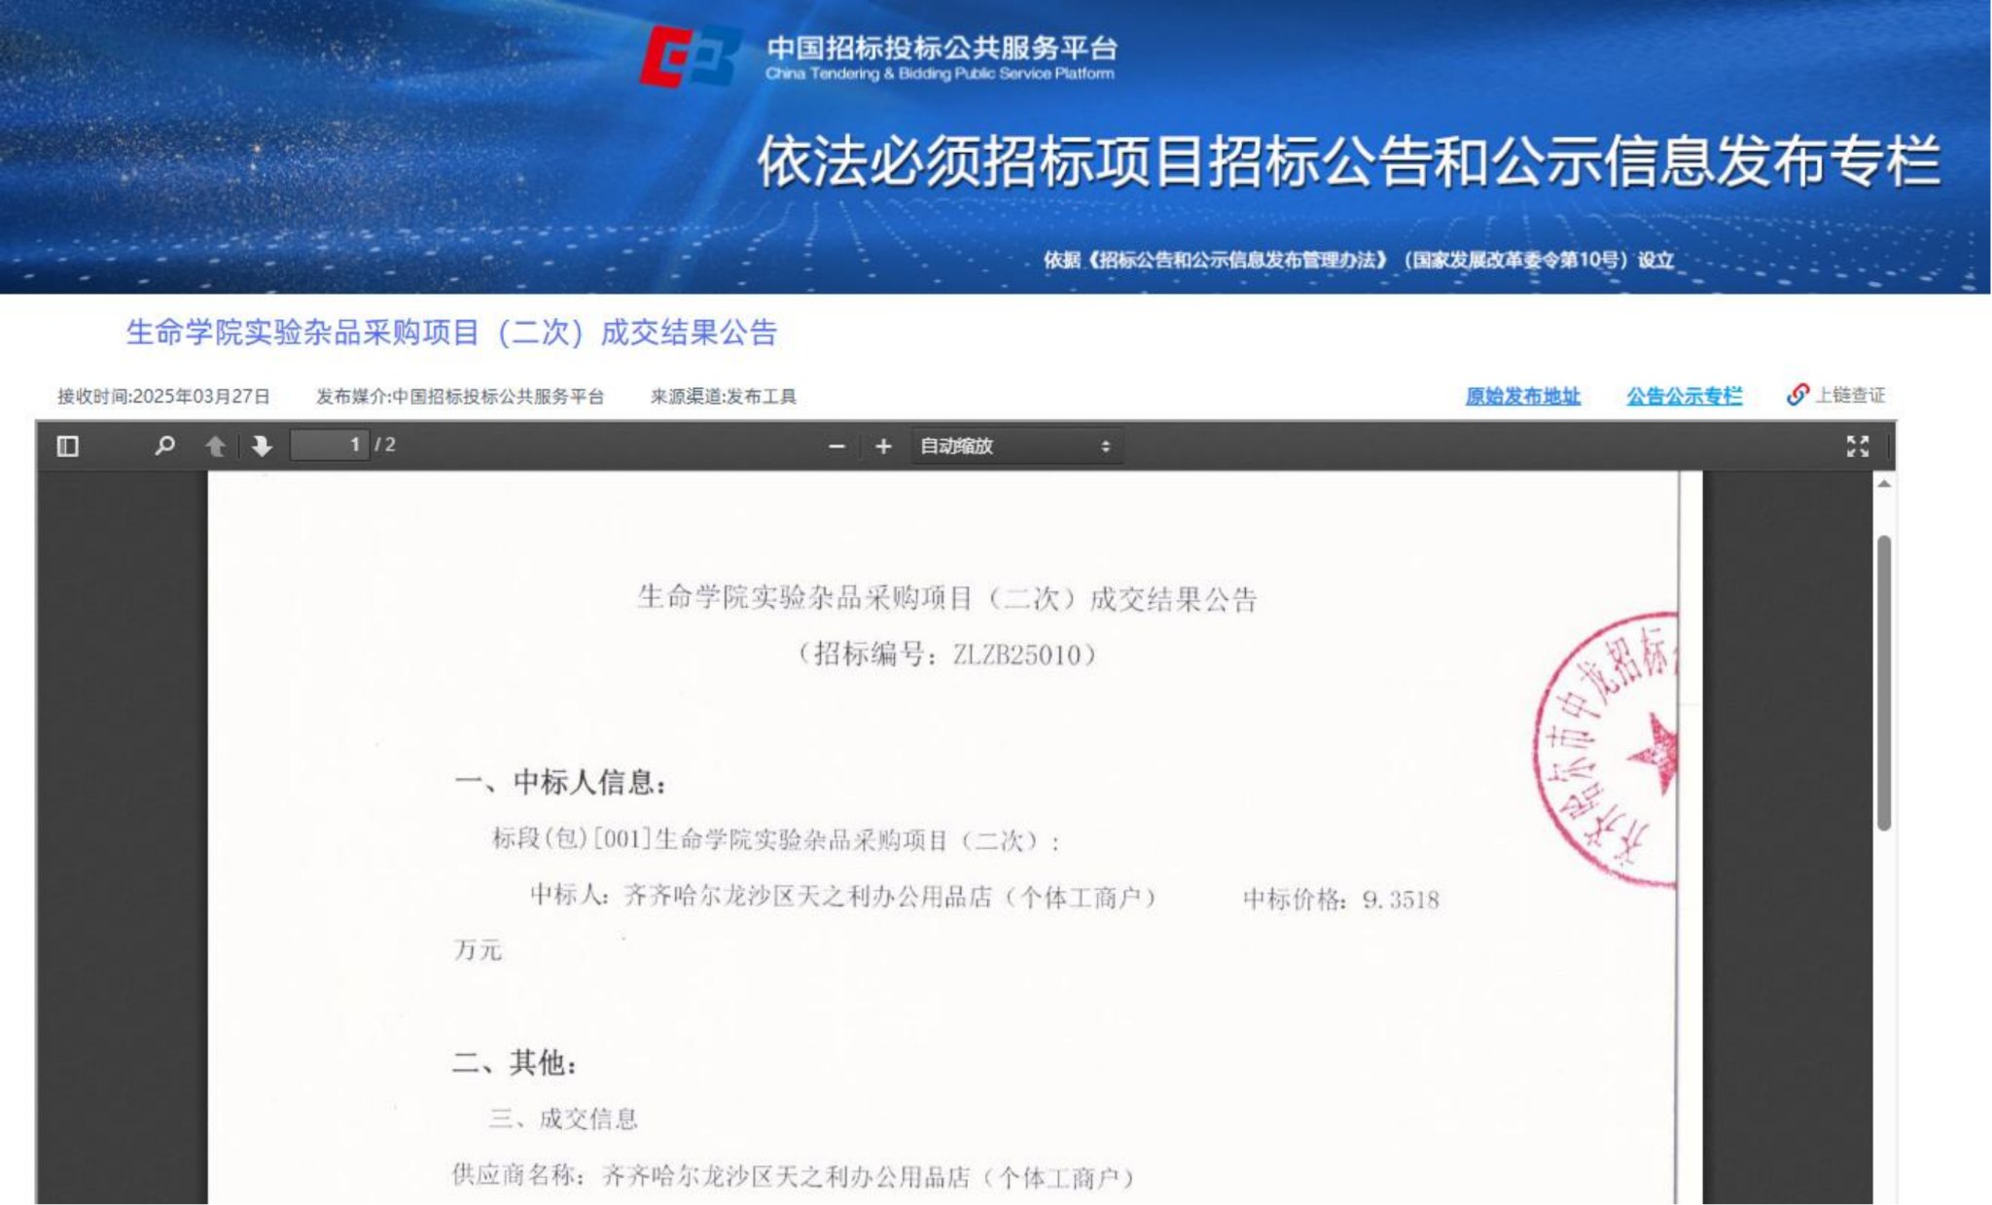Go to next page arrow
1992x1205 pixels.
[261, 445]
